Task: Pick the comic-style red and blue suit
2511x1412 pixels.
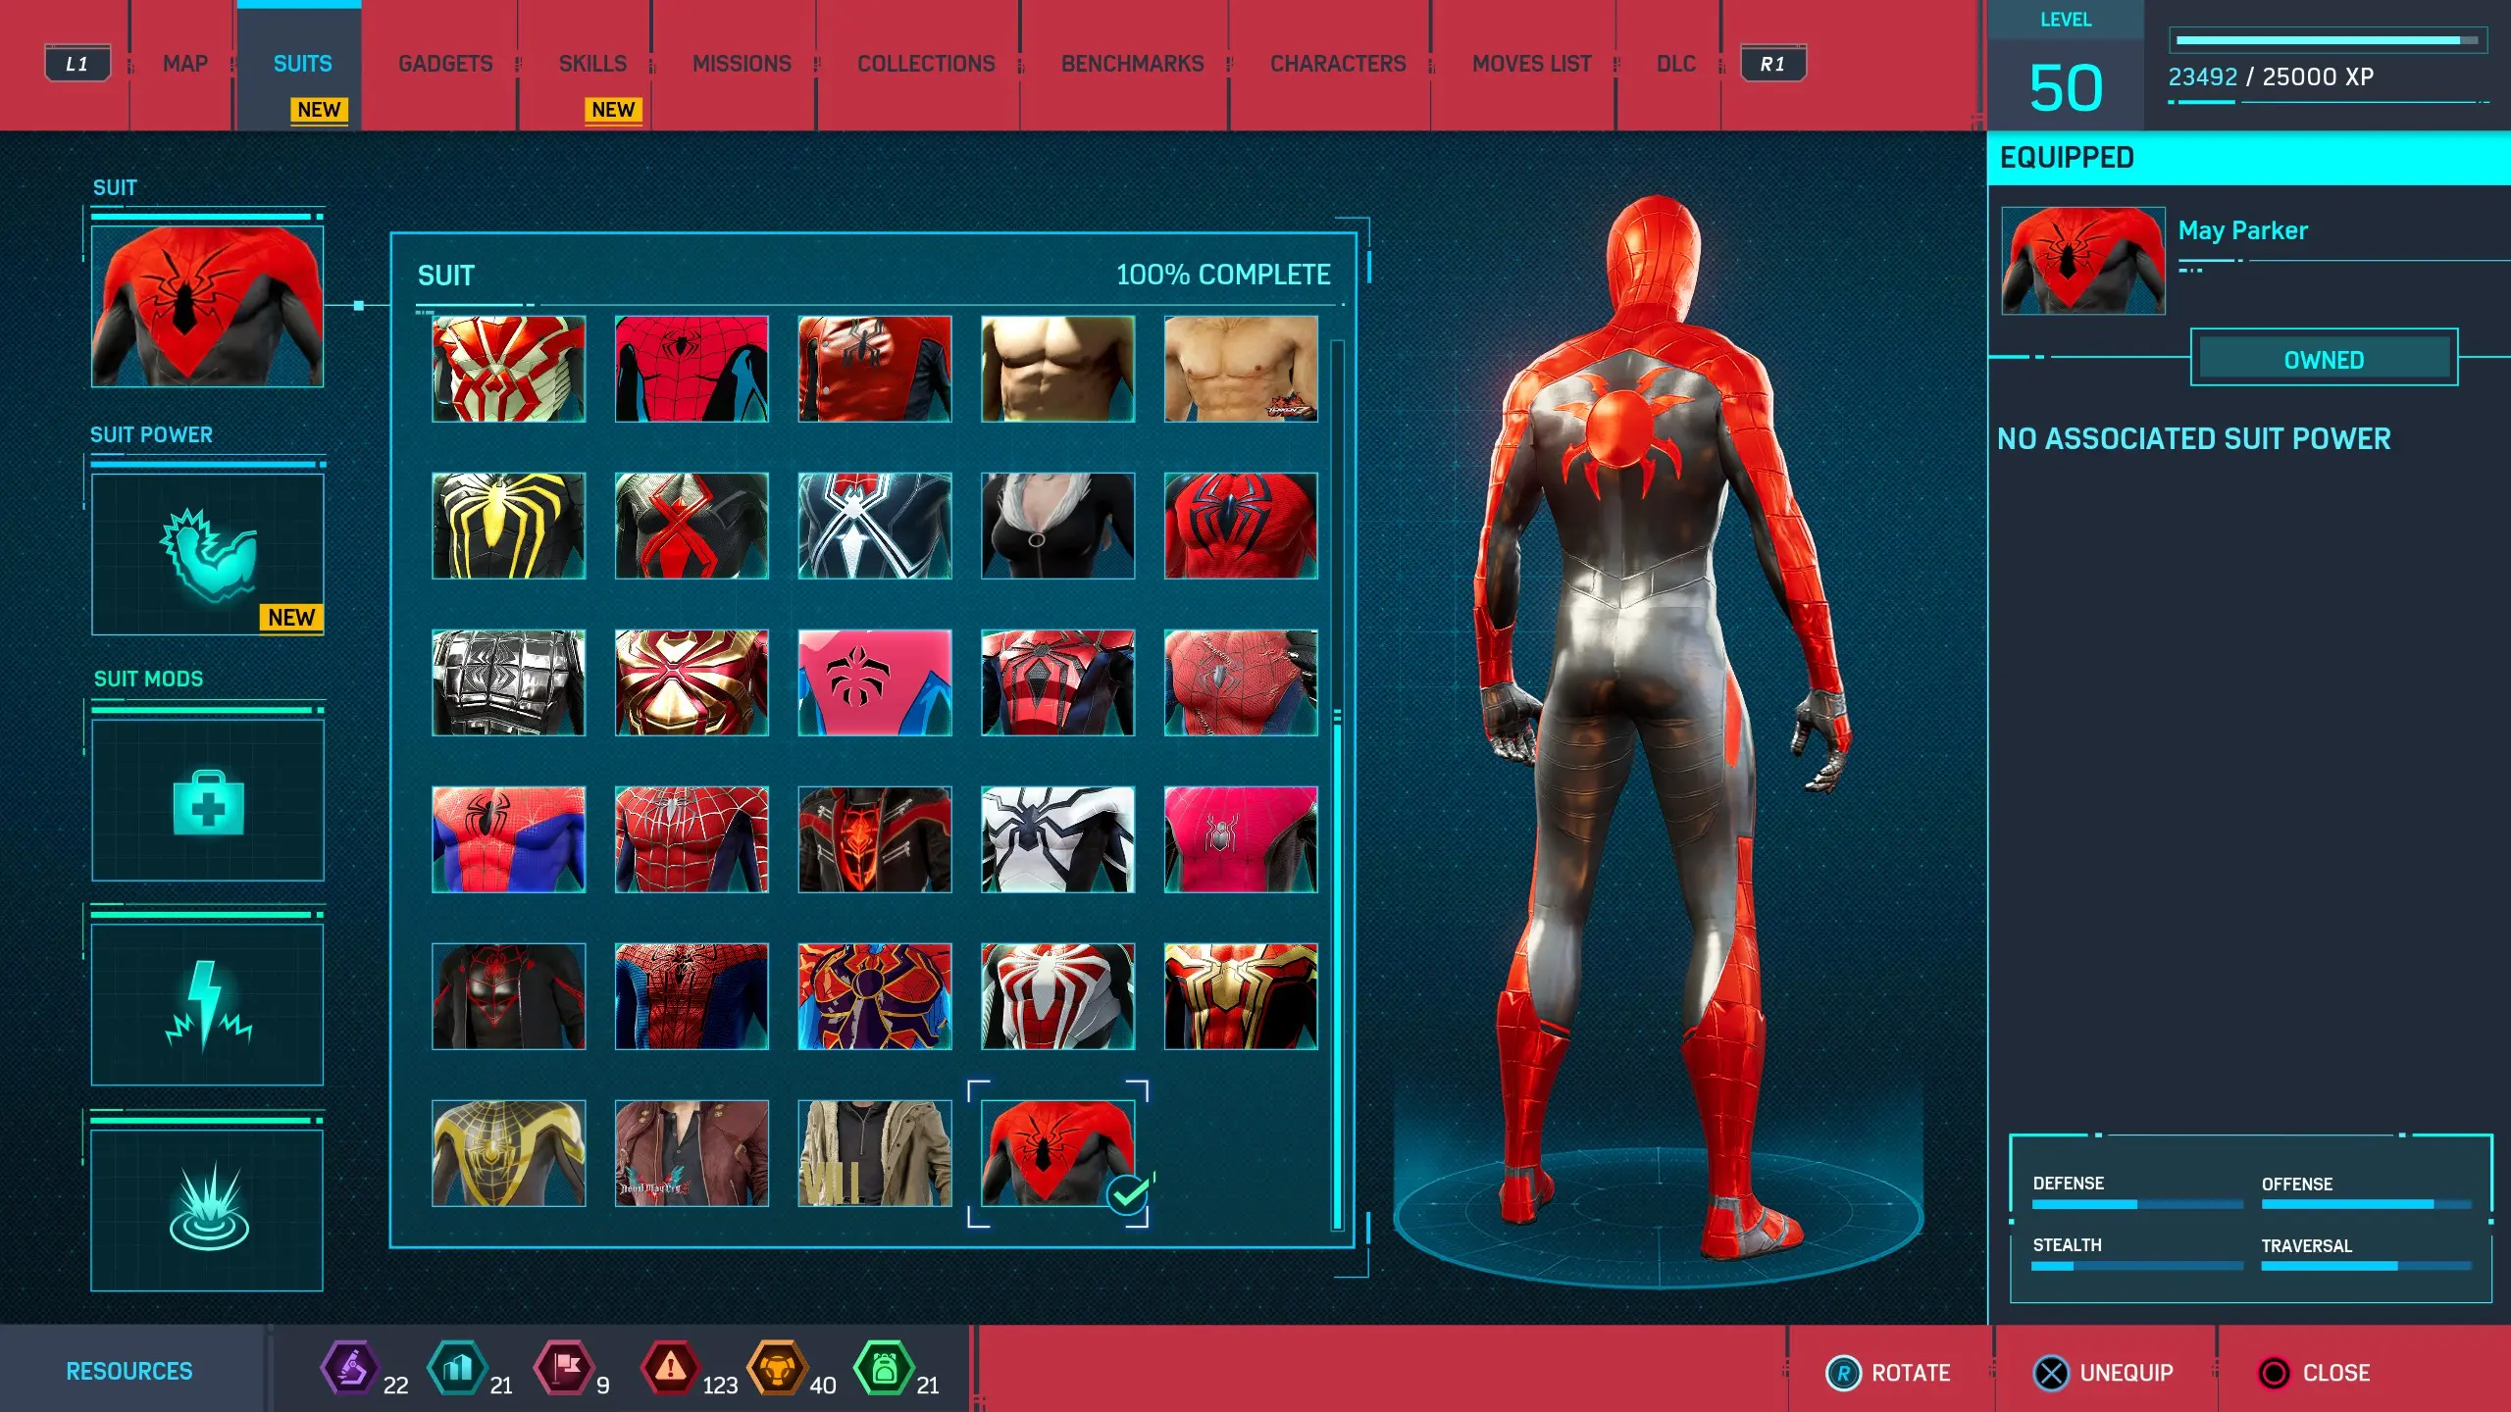Action: click(x=508, y=839)
